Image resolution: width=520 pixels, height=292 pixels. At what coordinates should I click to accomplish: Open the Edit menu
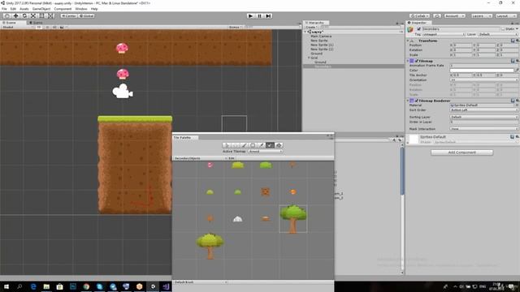point(13,9)
